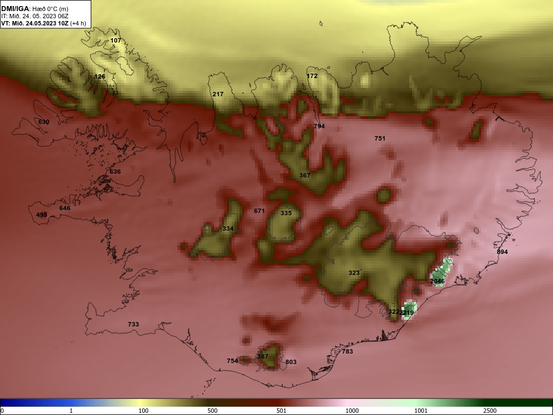Click the map value label 107
Screen dimensions: 553x415
coord(116,40)
